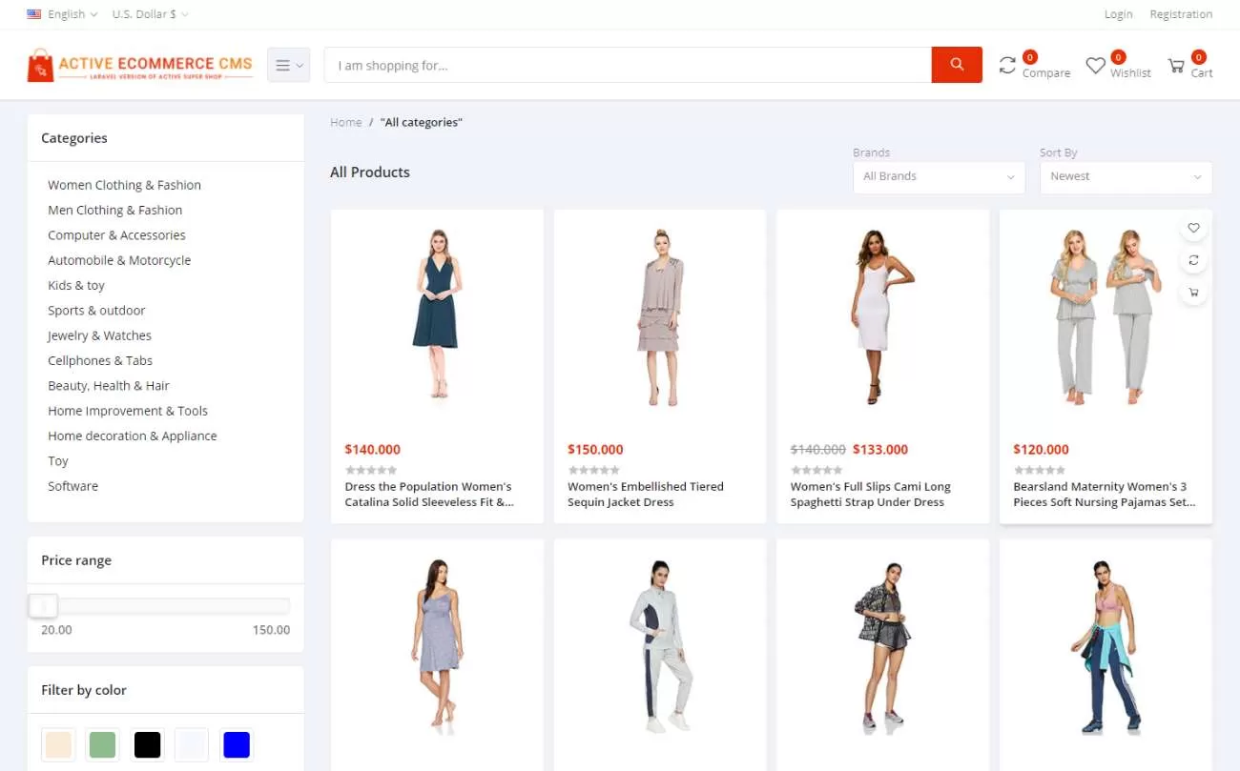Screen dimensions: 1240x771
Task: Click the price range slider handle
Action: point(43,606)
